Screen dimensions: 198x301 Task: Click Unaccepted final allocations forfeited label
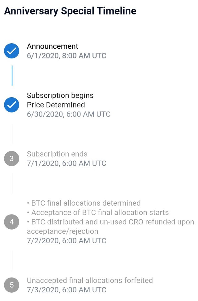pos(90,281)
